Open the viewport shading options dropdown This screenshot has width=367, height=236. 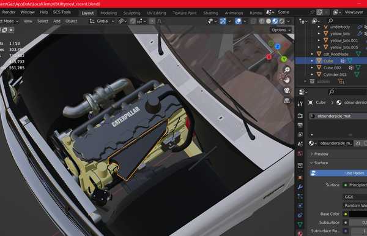(288, 21)
